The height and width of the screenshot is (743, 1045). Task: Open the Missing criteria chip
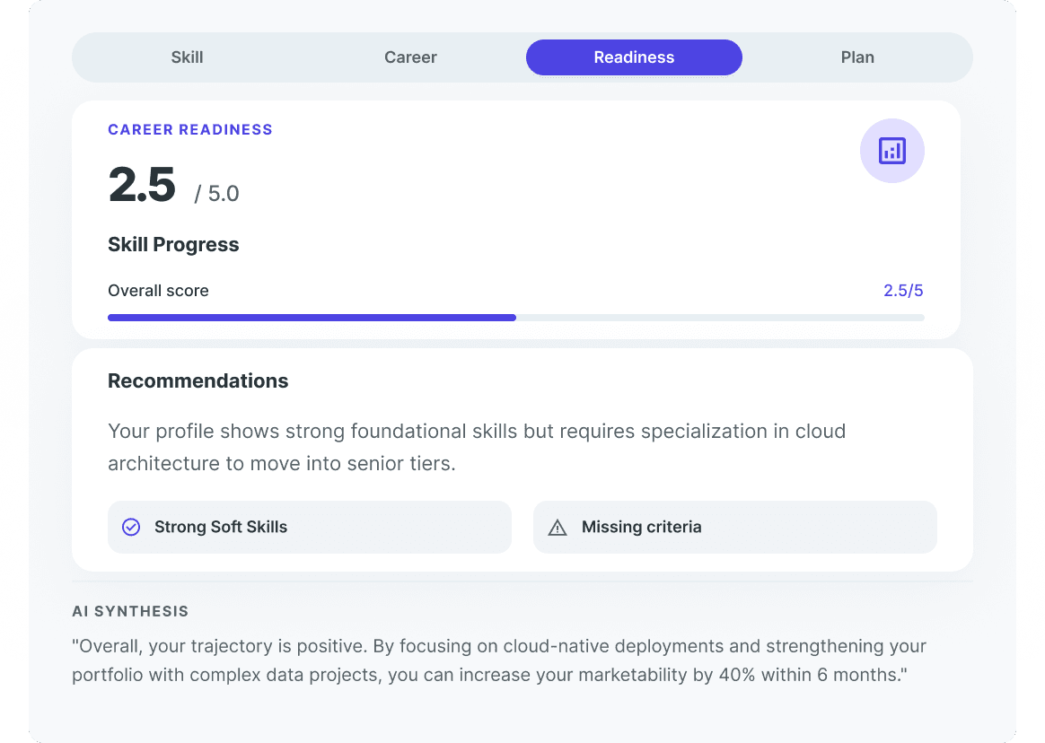click(x=735, y=527)
